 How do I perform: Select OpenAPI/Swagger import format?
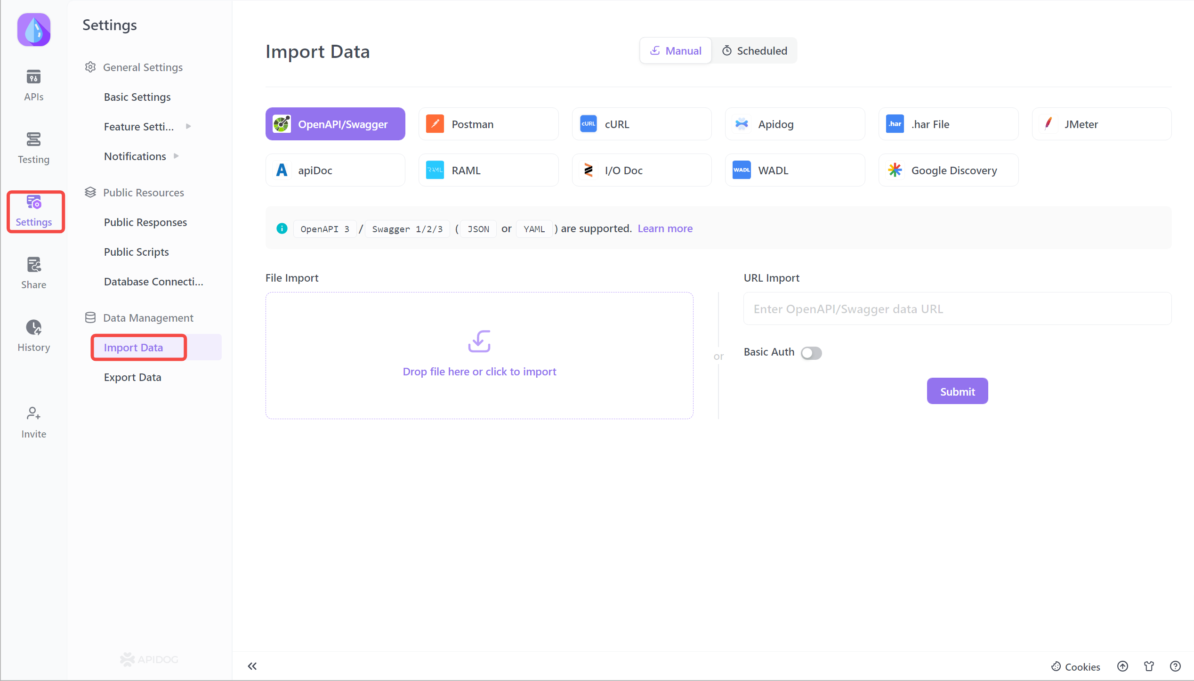(335, 124)
